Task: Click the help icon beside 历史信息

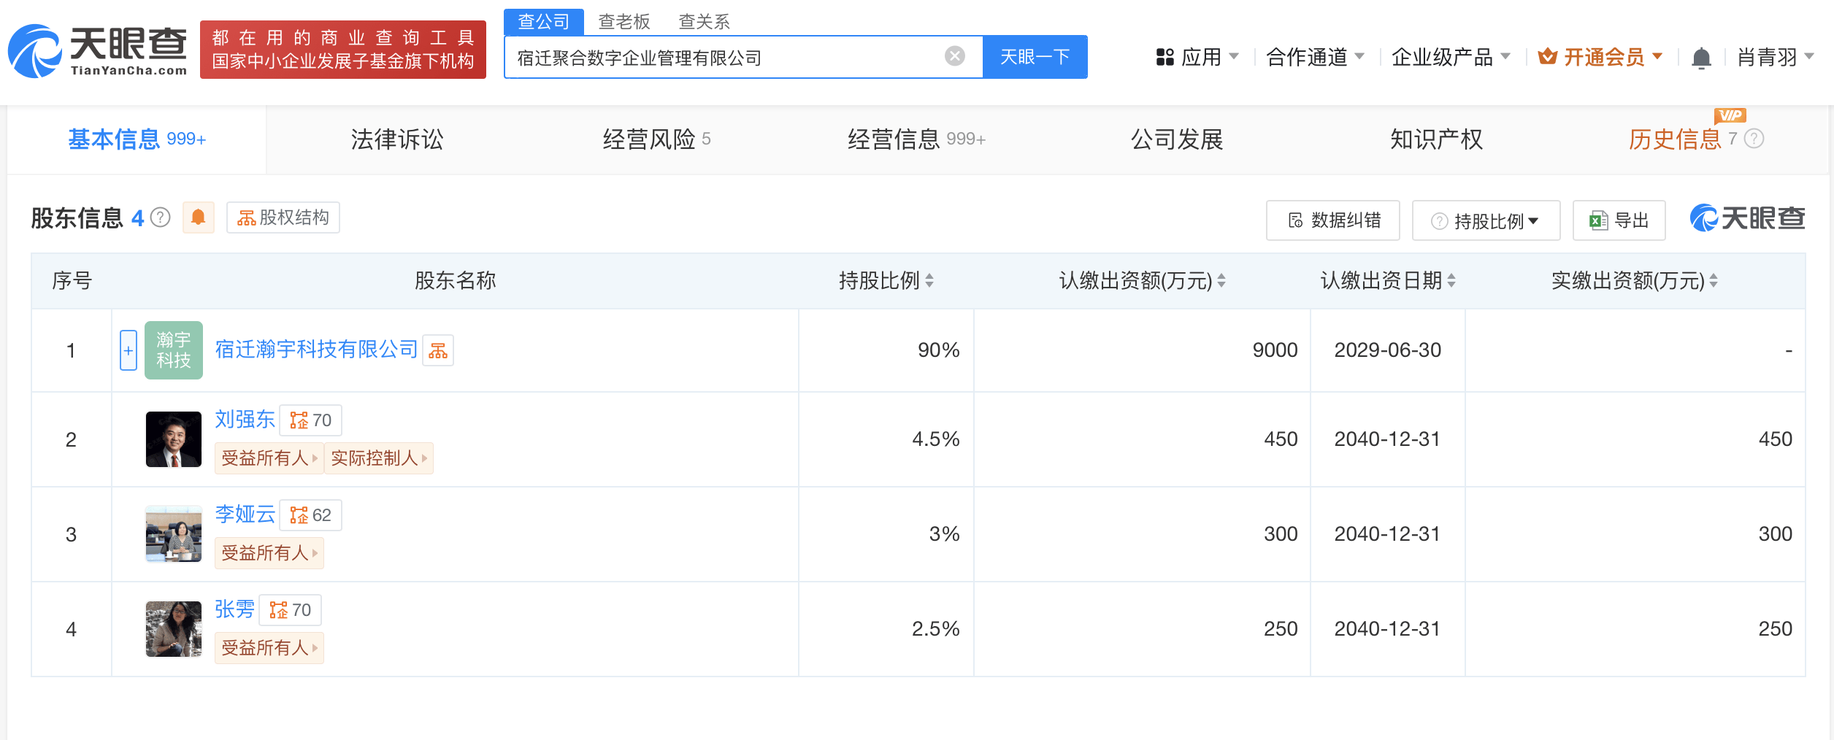Action: (x=1754, y=139)
